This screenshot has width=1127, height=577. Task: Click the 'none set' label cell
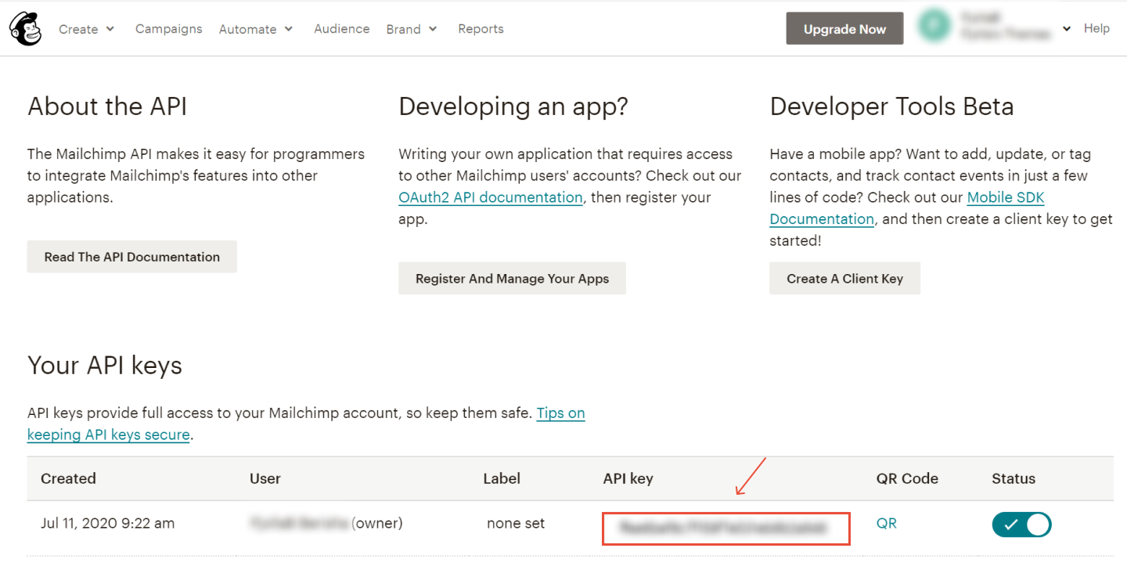point(516,524)
